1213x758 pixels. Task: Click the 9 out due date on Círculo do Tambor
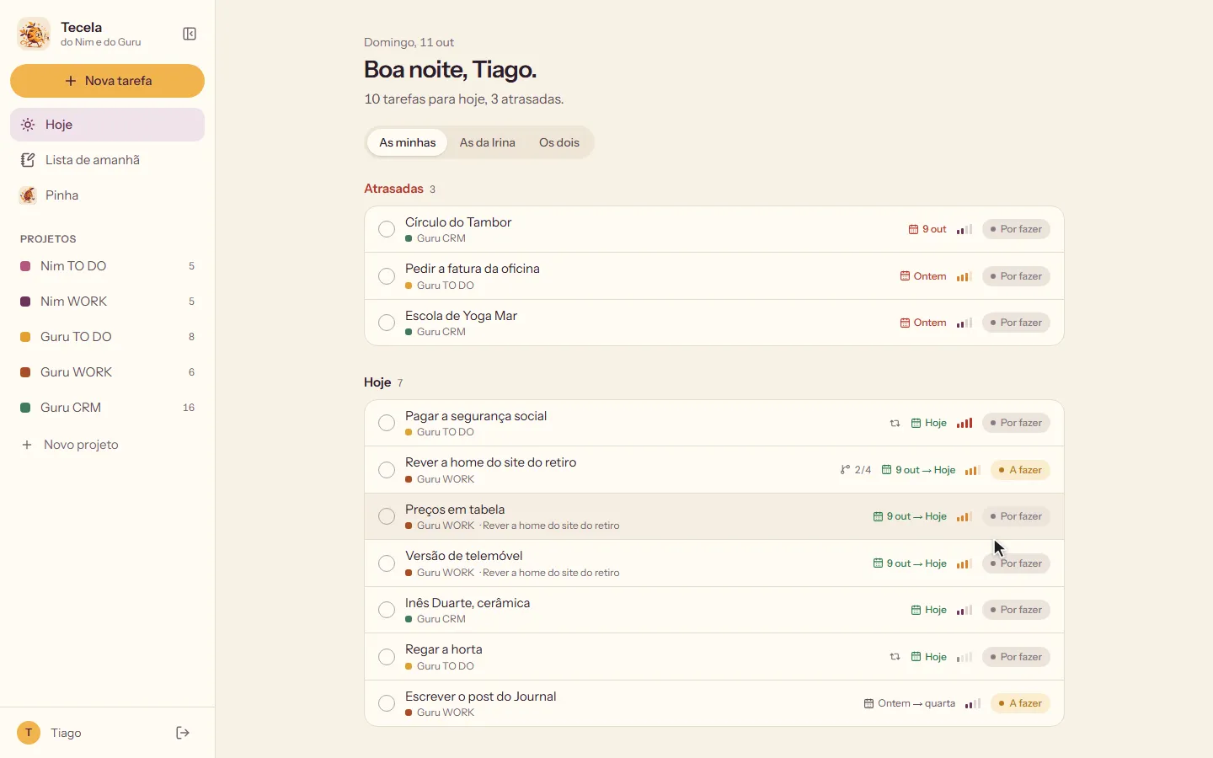point(927,229)
